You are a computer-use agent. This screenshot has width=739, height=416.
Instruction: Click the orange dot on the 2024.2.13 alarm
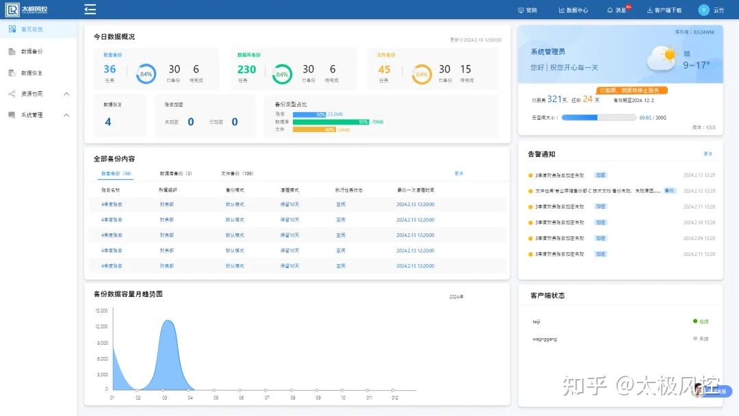530,175
